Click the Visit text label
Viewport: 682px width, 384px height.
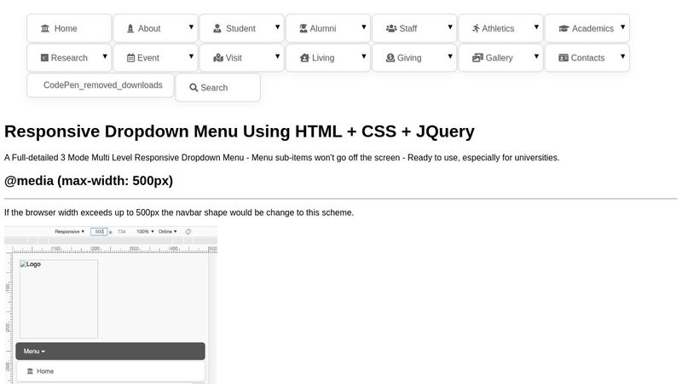click(x=234, y=58)
